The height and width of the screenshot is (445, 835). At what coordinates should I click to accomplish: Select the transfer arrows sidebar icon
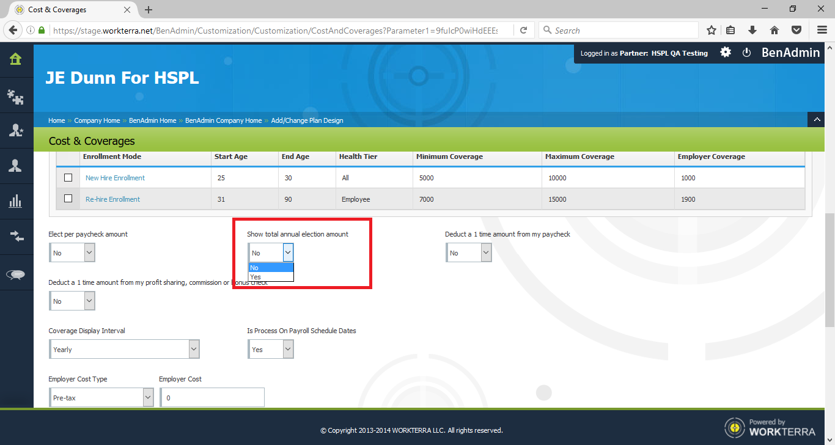click(16, 237)
